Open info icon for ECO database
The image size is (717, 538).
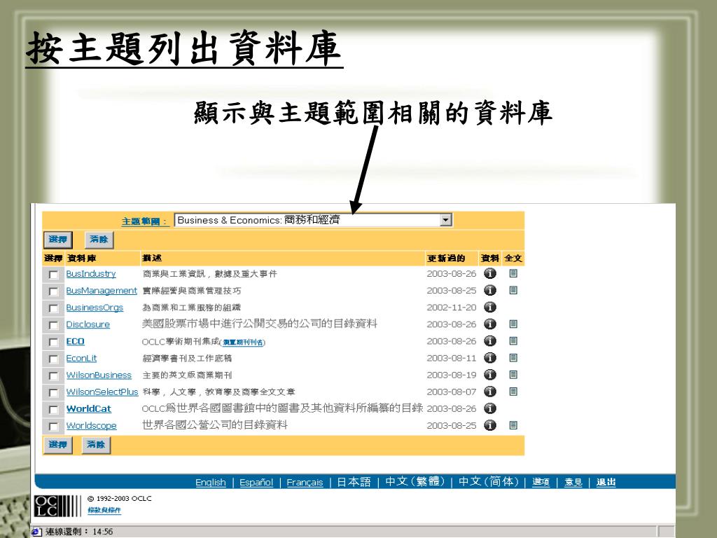tap(489, 341)
